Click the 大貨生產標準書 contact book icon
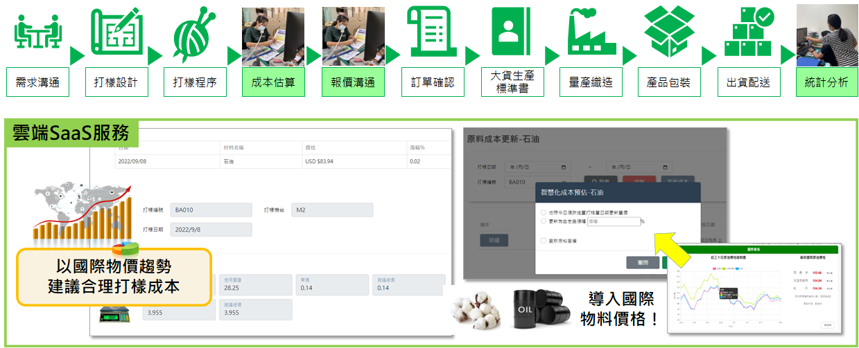Image resolution: width=859 pixels, height=348 pixels. (511, 32)
